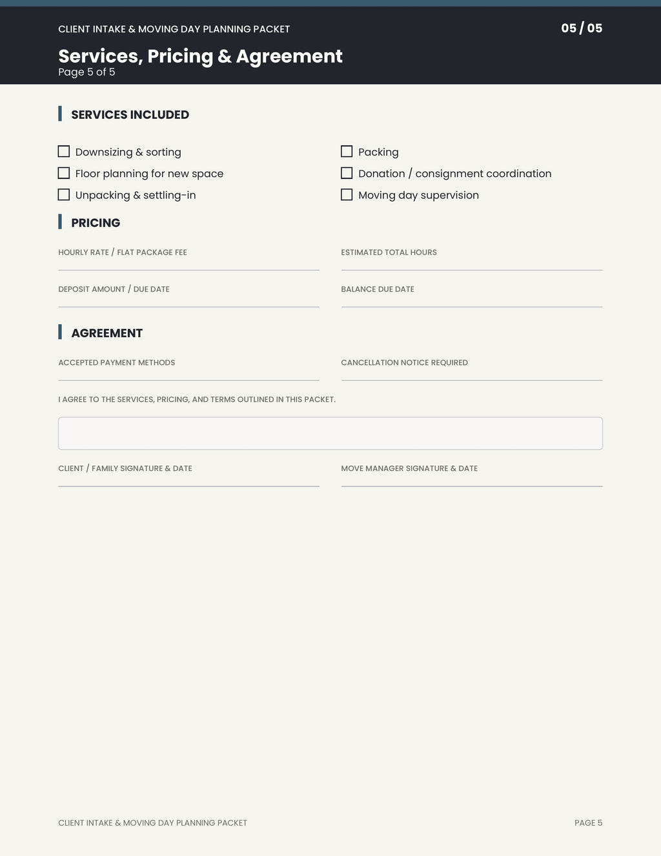
Task: Click the Deposit Amount / Due Date line
Action: 188,300
